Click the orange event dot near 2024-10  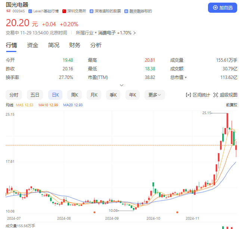pyautogui.click(x=177, y=212)
